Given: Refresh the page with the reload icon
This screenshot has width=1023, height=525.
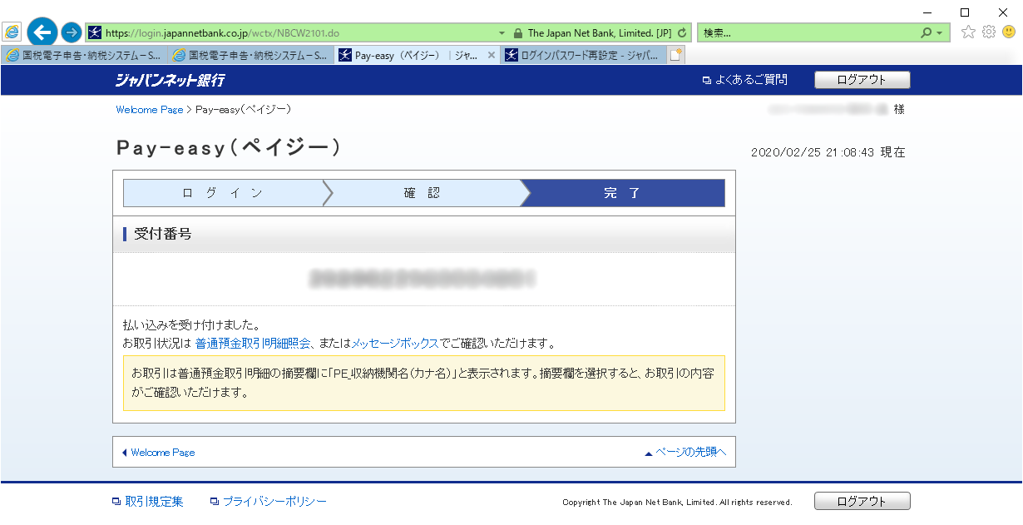Looking at the screenshot, I should (683, 33).
